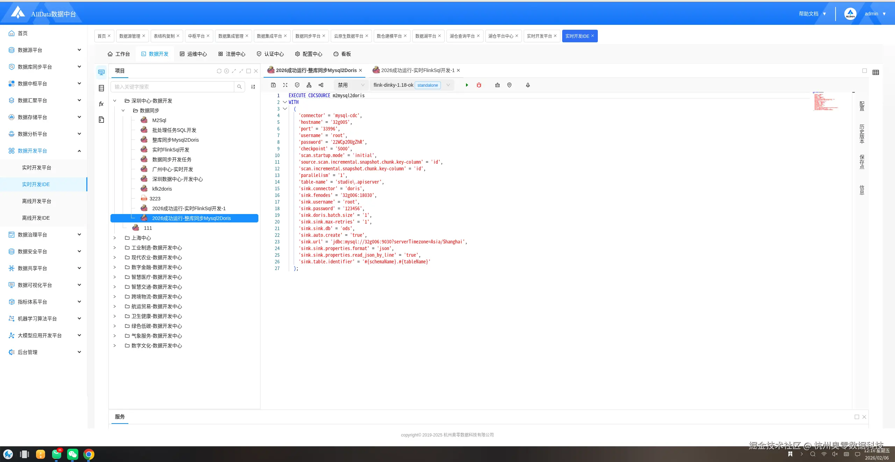Open the fx functions sidebar panel
Image resolution: width=895 pixels, height=462 pixels.
[x=101, y=104]
